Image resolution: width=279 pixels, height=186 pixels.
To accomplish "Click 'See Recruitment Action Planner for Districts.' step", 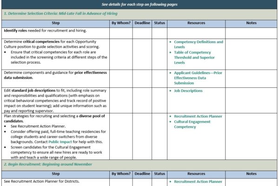I will [x=42, y=181].
